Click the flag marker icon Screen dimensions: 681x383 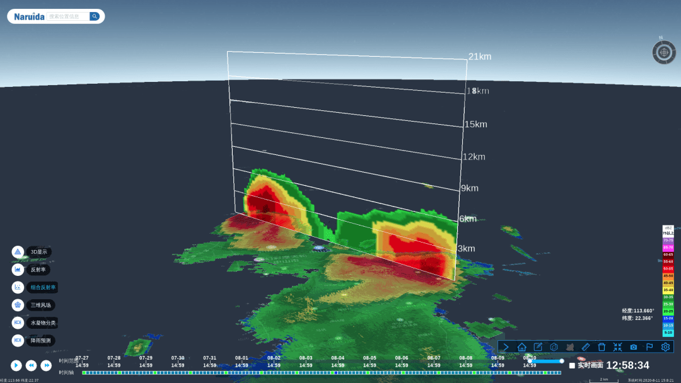click(x=649, y=346)
